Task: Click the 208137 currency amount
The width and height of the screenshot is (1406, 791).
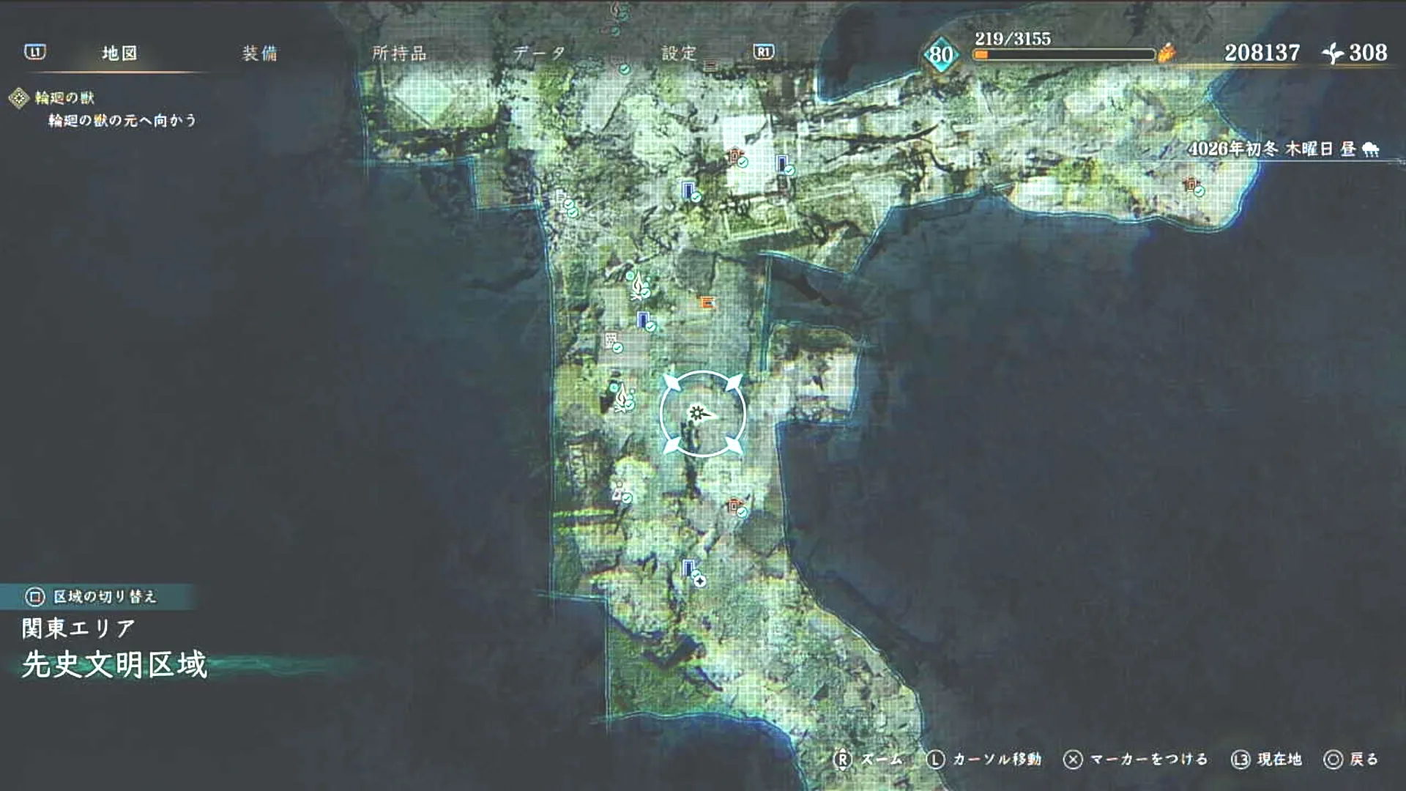Action: click(x=1262, y=53)
